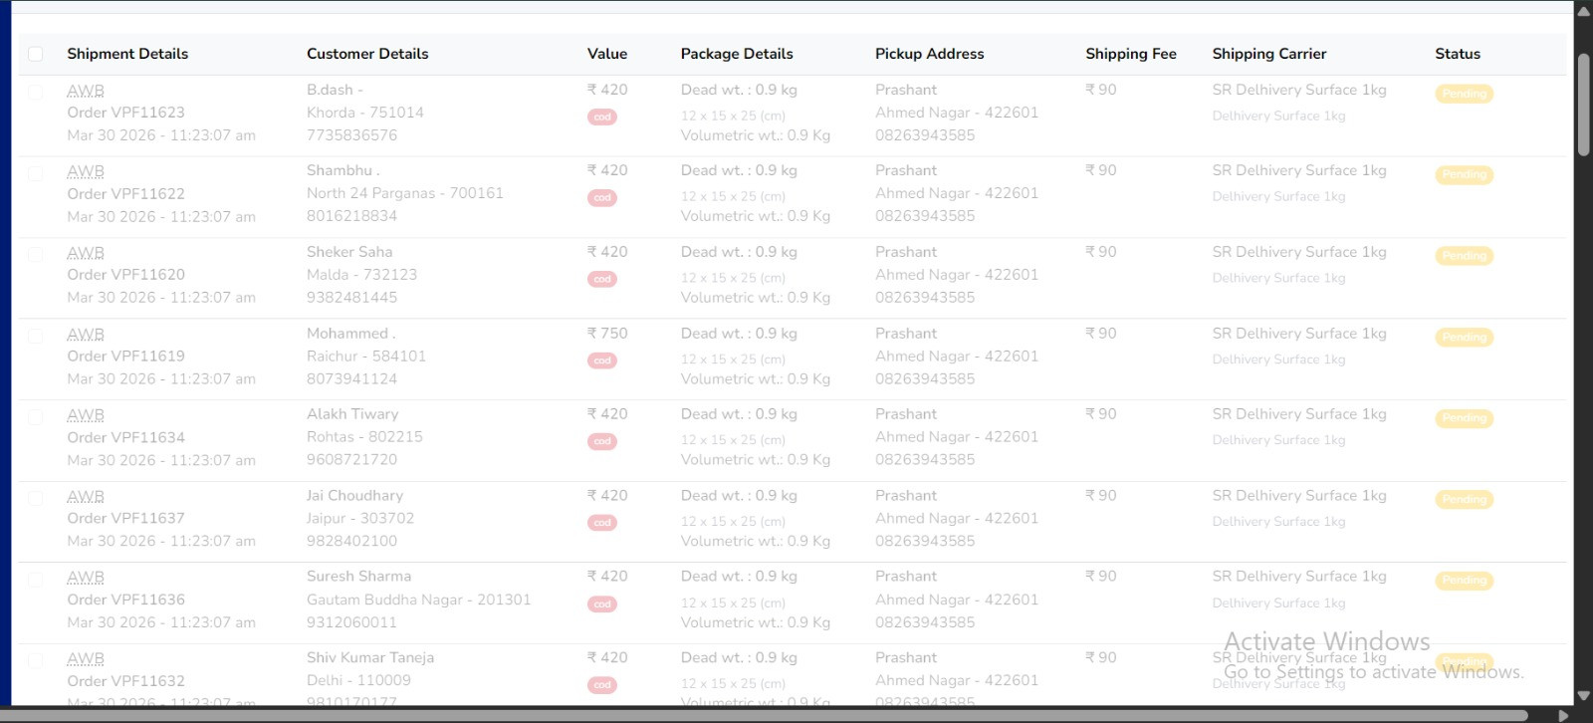Click the Pending status badge for Sheker Saha

[1464, 256]
